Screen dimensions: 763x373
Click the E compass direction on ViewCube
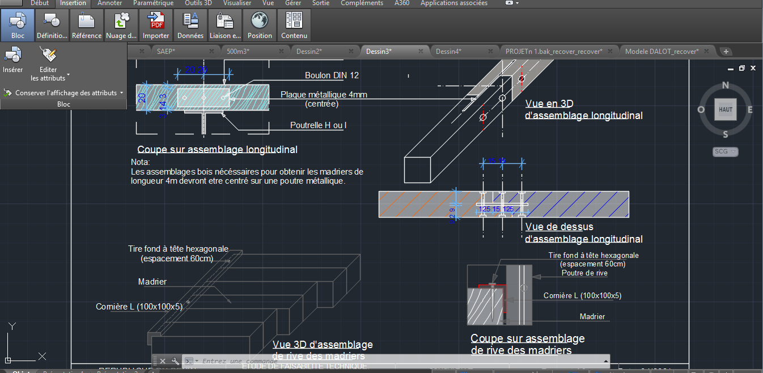tap(750, 110)
